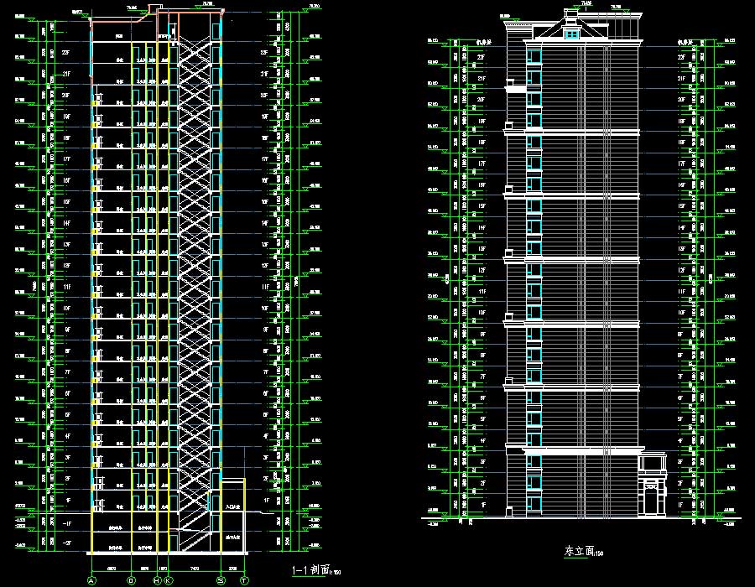The height and width of the screenshot is (587, 755).
Task: Click the entrance door on the east elevation
Action: coord(652,501)
